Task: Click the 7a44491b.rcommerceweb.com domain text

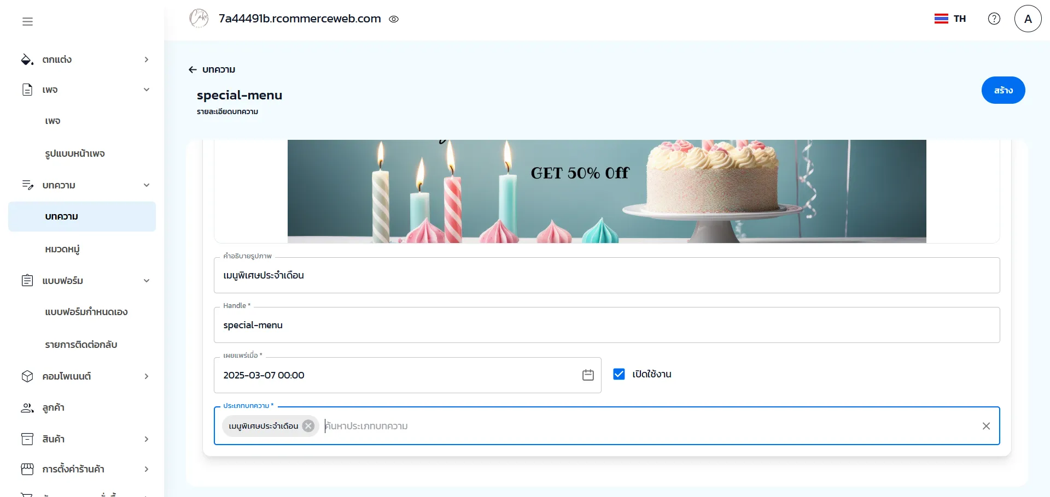Action: [x=300, y=19]
